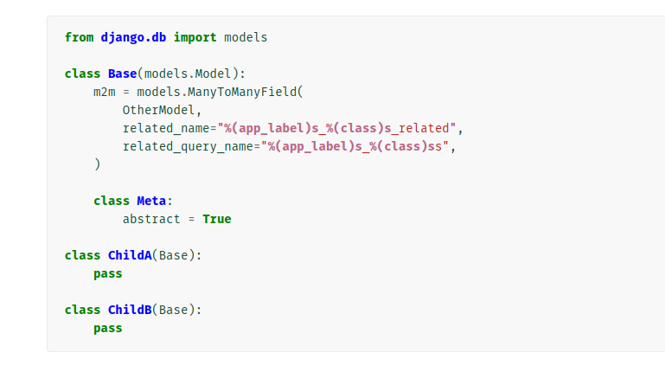Click the related_query_name keyword argument
Screen dimensions: 665x372
click(188, 146)
